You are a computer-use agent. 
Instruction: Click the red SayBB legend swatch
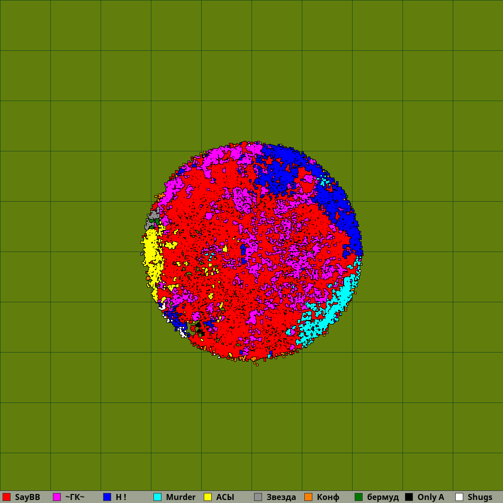7,497
